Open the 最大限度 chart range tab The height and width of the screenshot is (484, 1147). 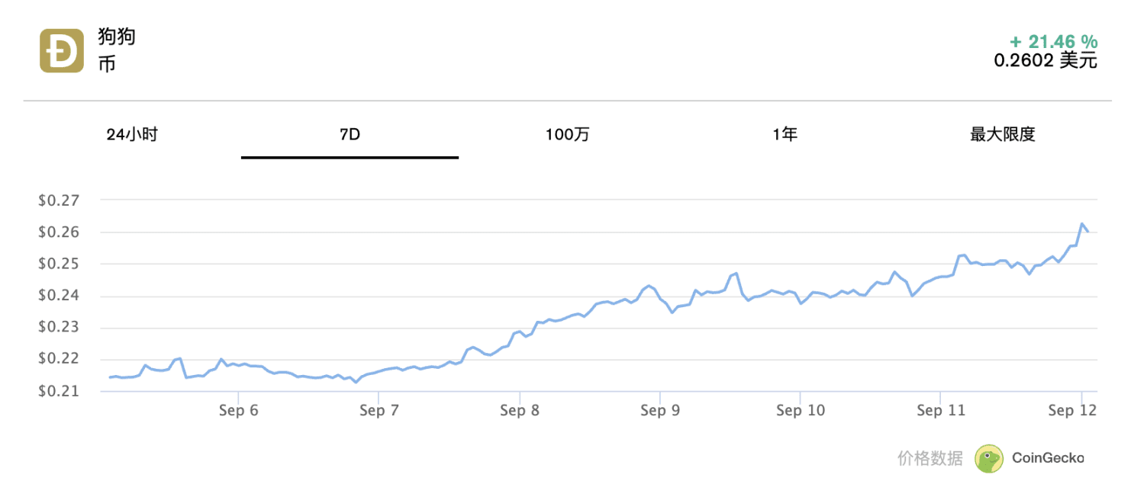coord(1002,135)
